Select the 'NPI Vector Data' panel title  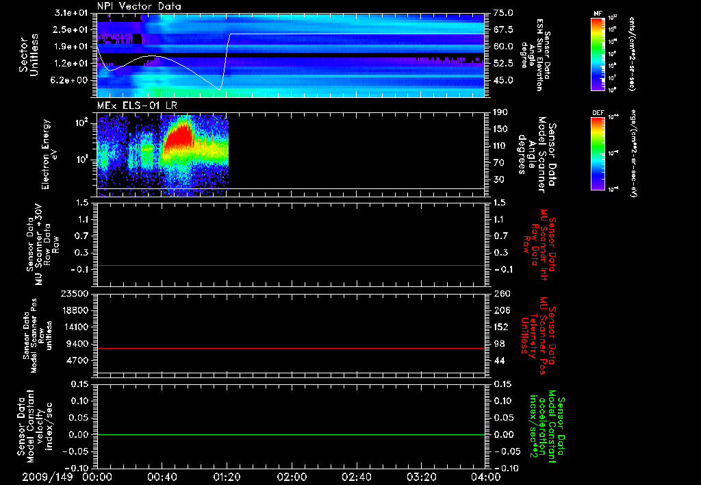tap(139, 6)
